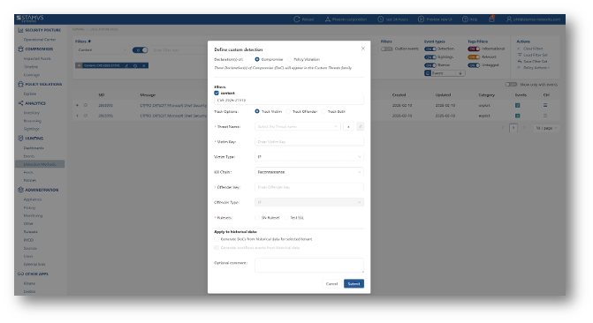The width and height of the screenshot is (593, 323).
Task: Open the Offender Type dropdown
Action: (309, 202)
